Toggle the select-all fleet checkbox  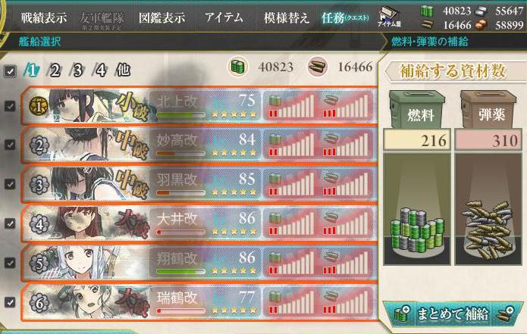10,71
